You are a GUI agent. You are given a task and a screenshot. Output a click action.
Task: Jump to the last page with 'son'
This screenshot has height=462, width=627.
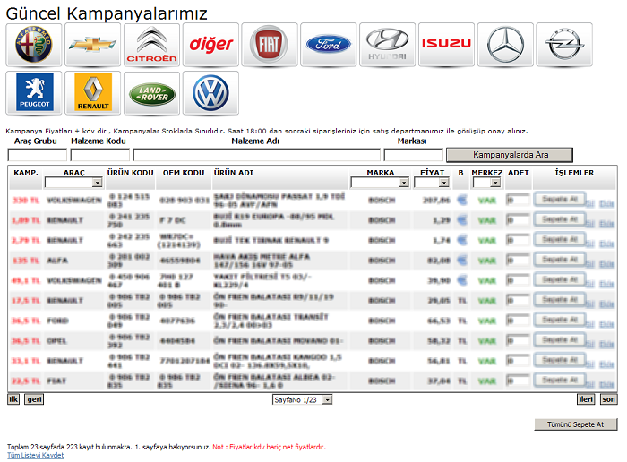pos(608,399)
